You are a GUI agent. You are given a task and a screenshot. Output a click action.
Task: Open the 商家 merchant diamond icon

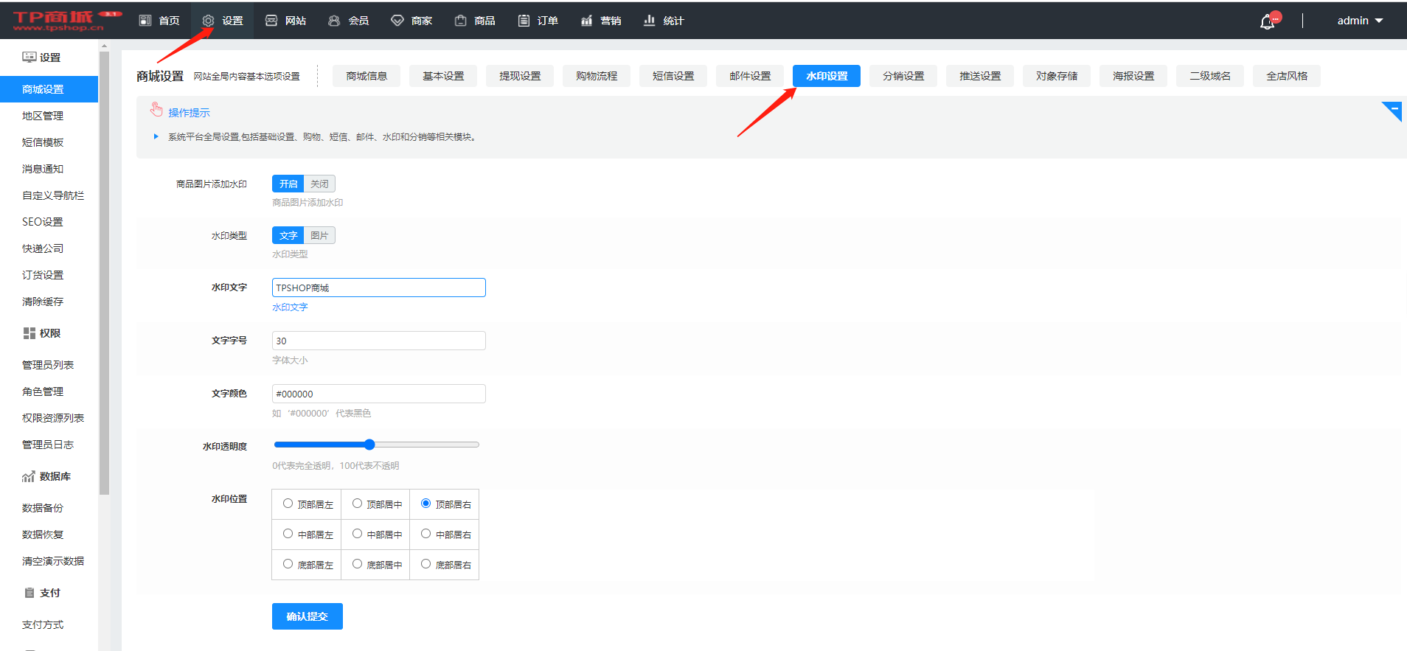coord(397,21)
